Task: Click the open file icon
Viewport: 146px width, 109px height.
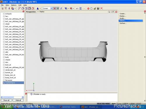Action: [x=95, y=8]
